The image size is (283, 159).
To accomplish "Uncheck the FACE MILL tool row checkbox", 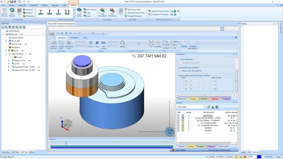I will pyautogui.click(x=178, y=115).
